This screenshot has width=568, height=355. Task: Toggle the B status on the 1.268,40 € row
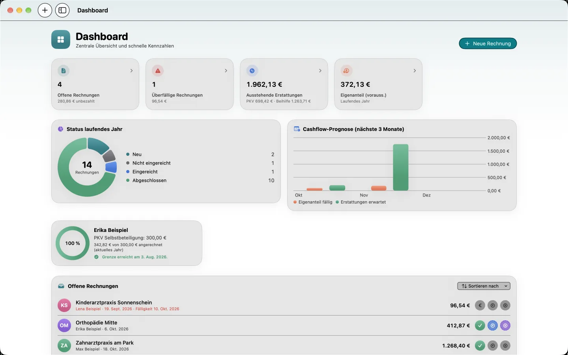tap(505, 346)
